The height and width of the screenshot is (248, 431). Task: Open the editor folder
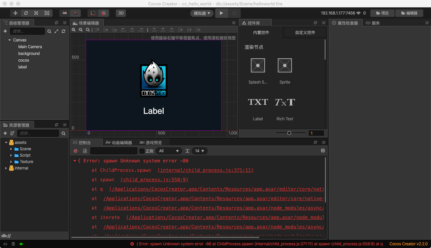(409, 13)
